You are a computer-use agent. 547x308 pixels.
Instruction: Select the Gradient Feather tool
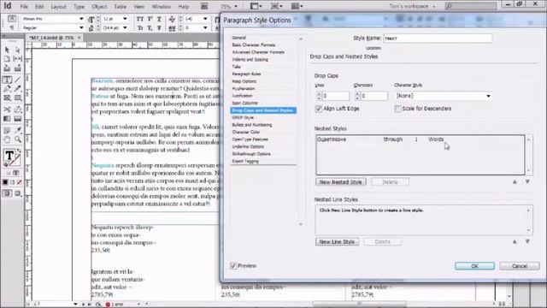[x=18, y=119]
